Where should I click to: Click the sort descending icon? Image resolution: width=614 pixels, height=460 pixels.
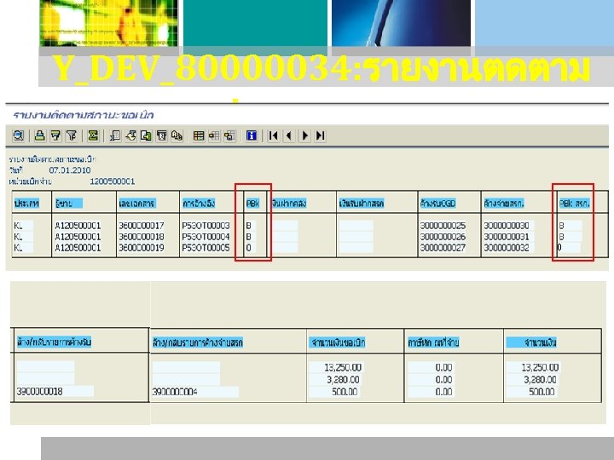[x=55, y=135]
